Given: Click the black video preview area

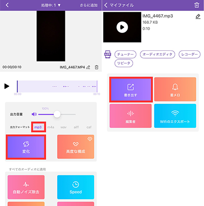Looking at the screenshot, I should (51, 36).
